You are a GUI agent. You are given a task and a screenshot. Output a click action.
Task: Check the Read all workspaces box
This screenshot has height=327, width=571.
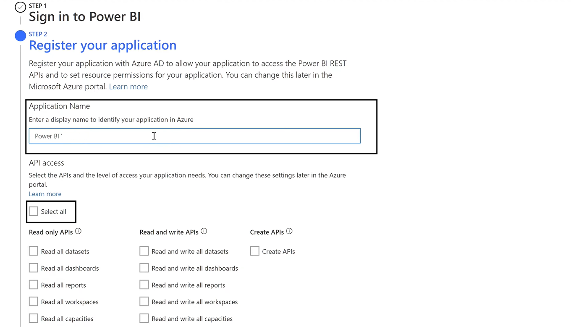(x=34, y=301)
